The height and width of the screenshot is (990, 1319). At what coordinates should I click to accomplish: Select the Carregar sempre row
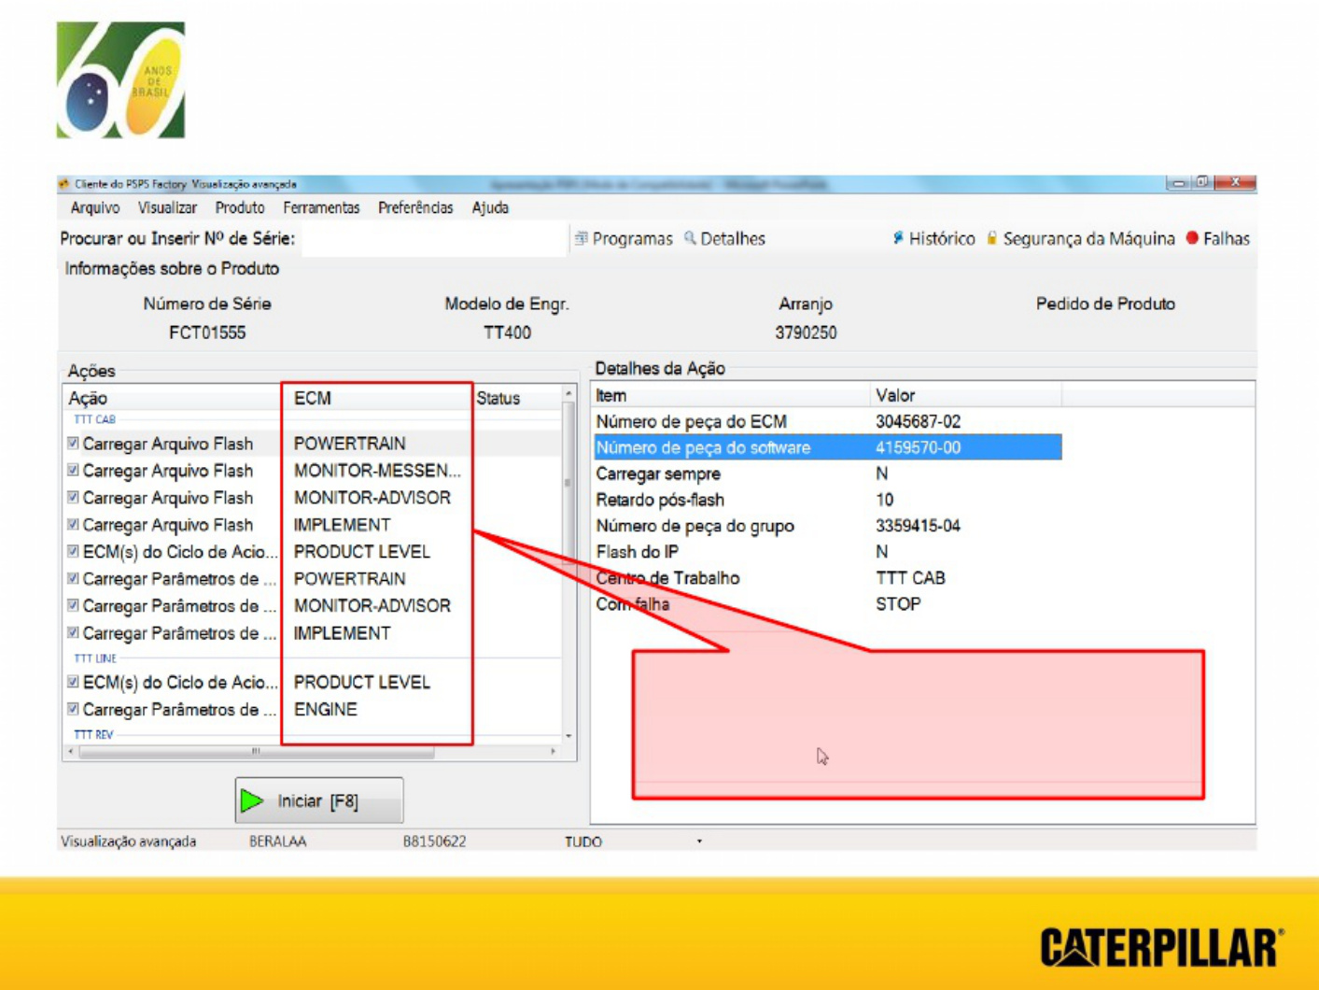pyautogui.click(x=827, y=474)
